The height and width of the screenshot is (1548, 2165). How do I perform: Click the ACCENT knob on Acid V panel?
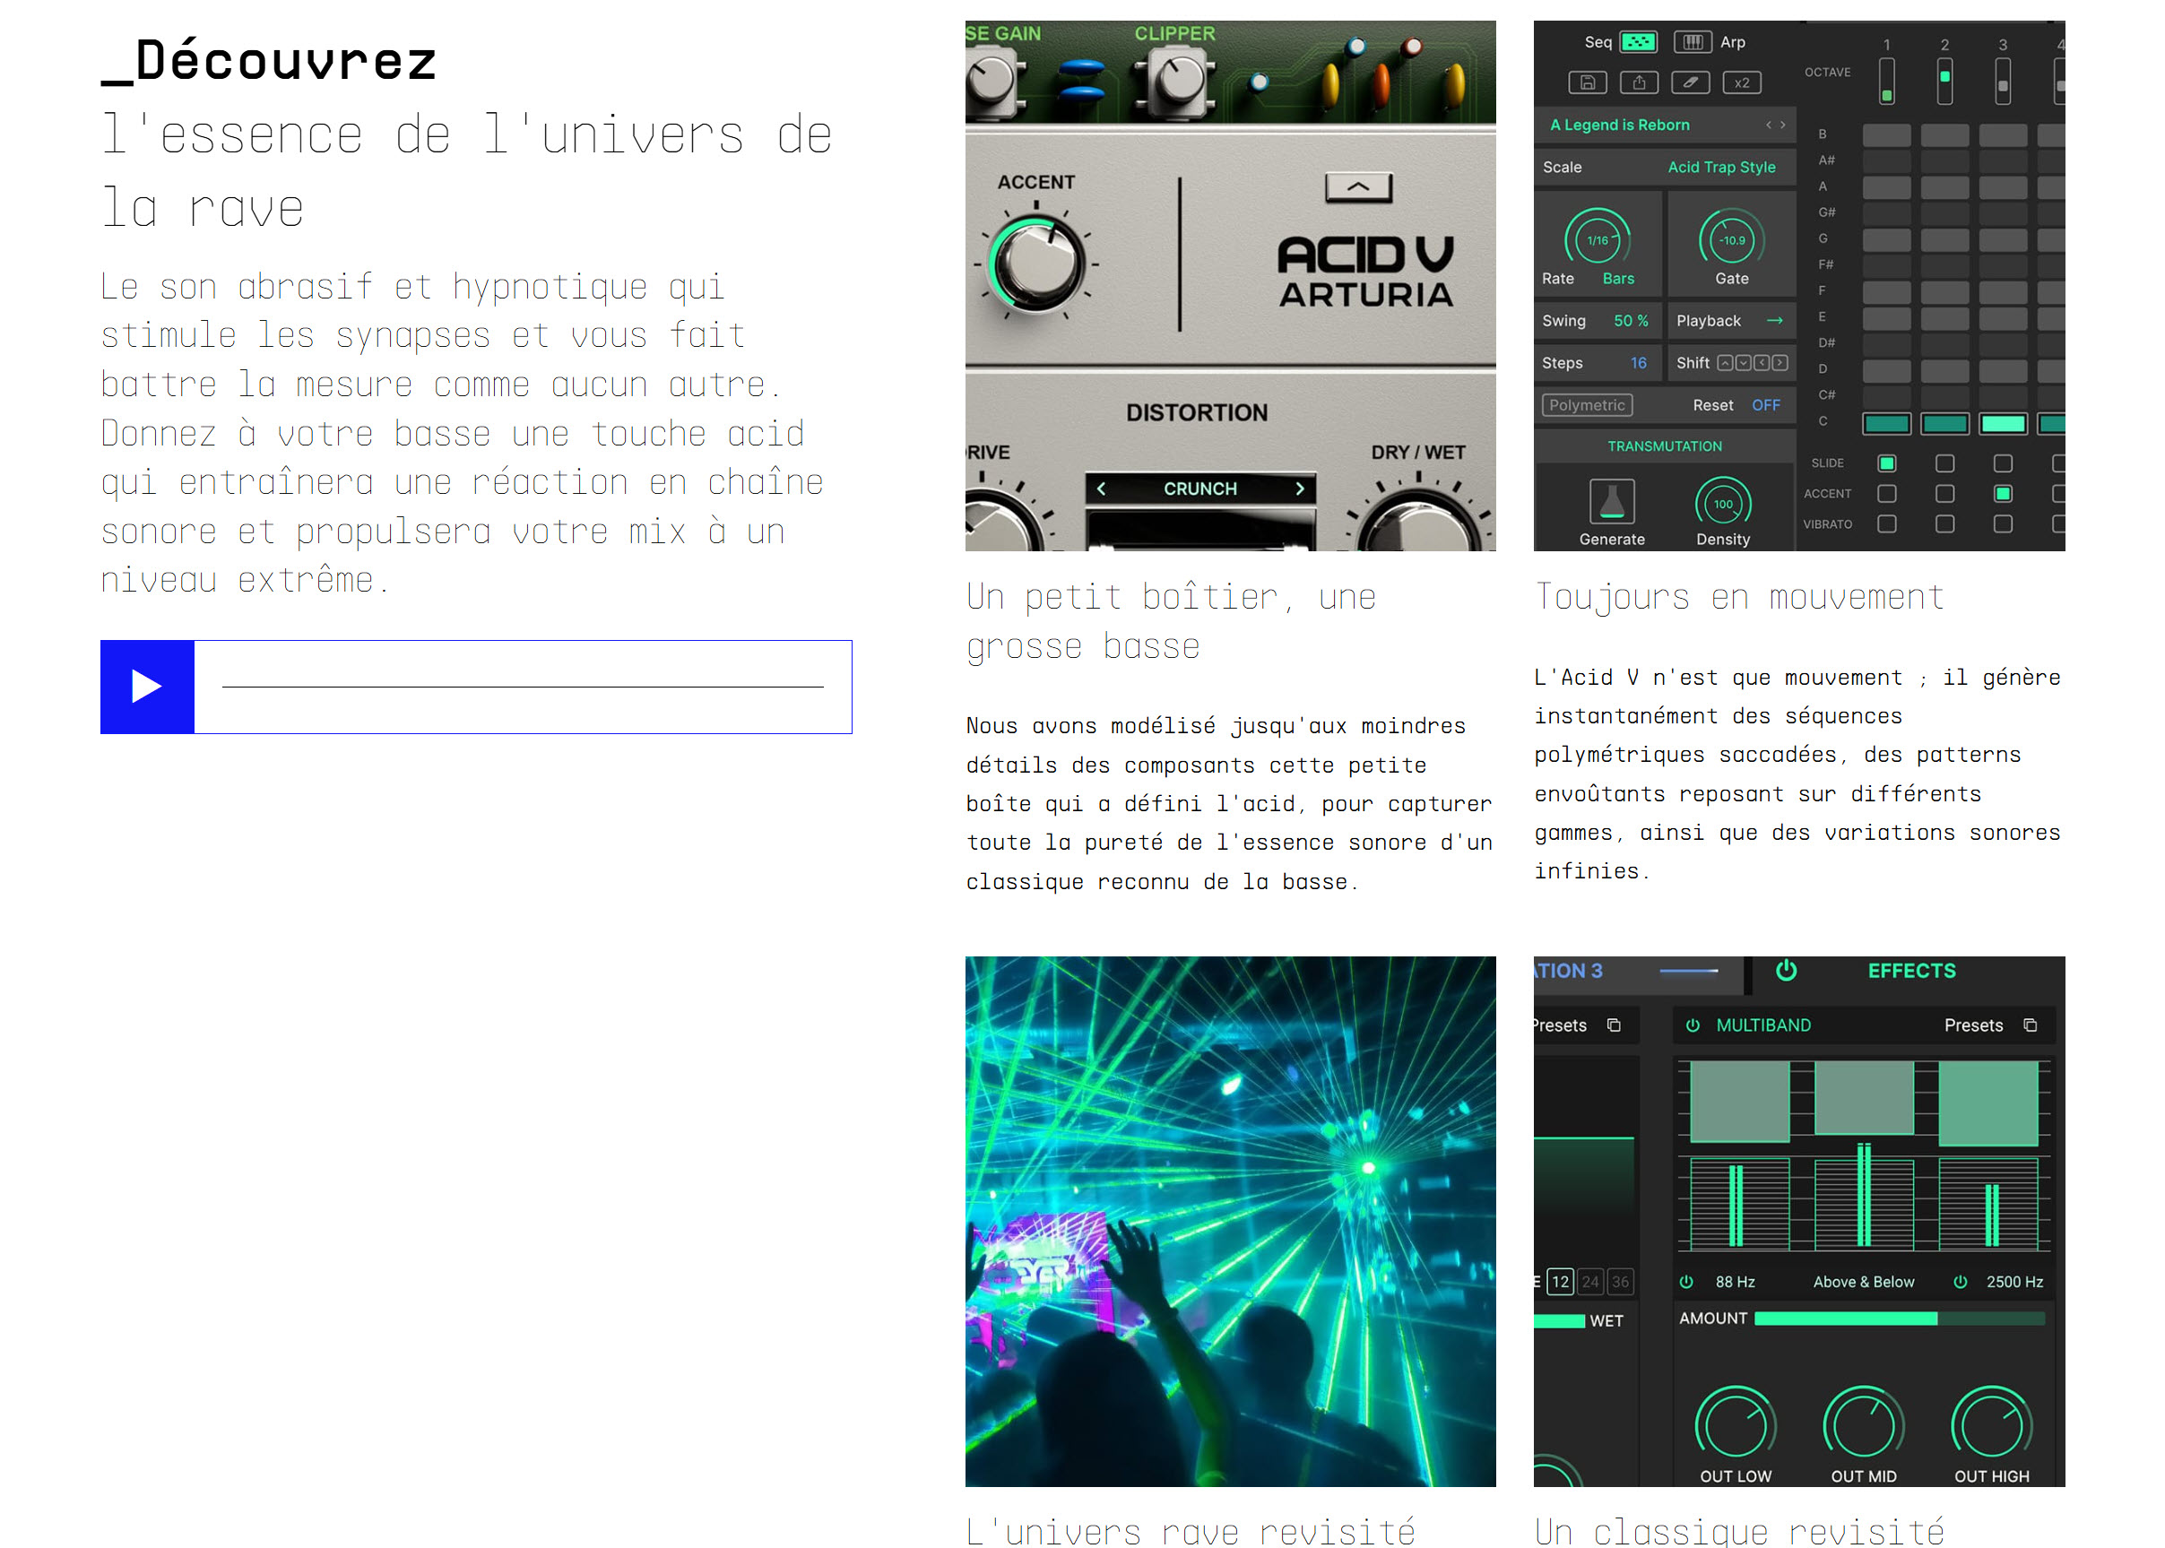tap(1036, 262)
